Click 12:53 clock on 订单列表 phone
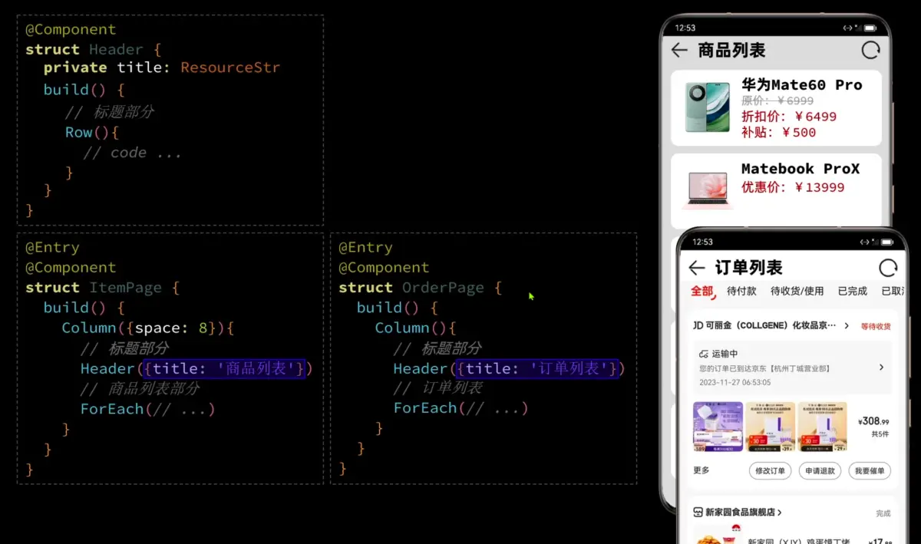Image resolution: width=921 pixels, height=544 pixels. pos(702,242)
